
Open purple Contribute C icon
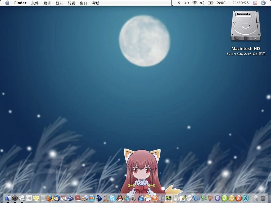tap(218, 198)
